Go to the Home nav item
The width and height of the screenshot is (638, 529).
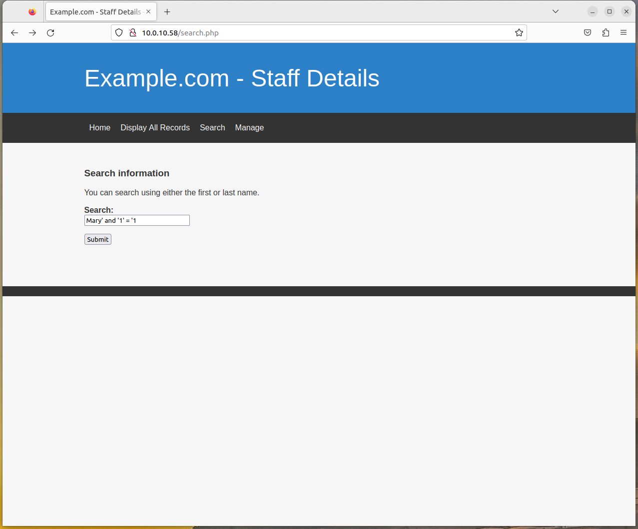100,128
